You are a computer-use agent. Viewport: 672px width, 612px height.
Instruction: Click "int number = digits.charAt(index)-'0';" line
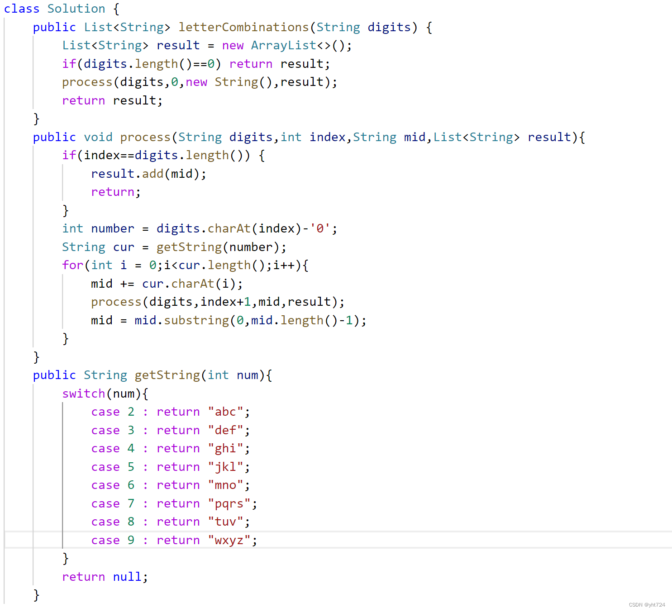click(x=200, y=228)
